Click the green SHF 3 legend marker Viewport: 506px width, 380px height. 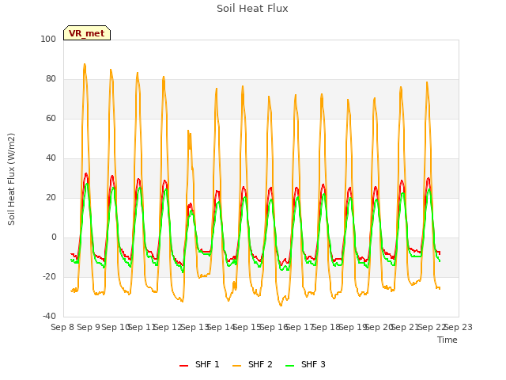tap(290, 365)
